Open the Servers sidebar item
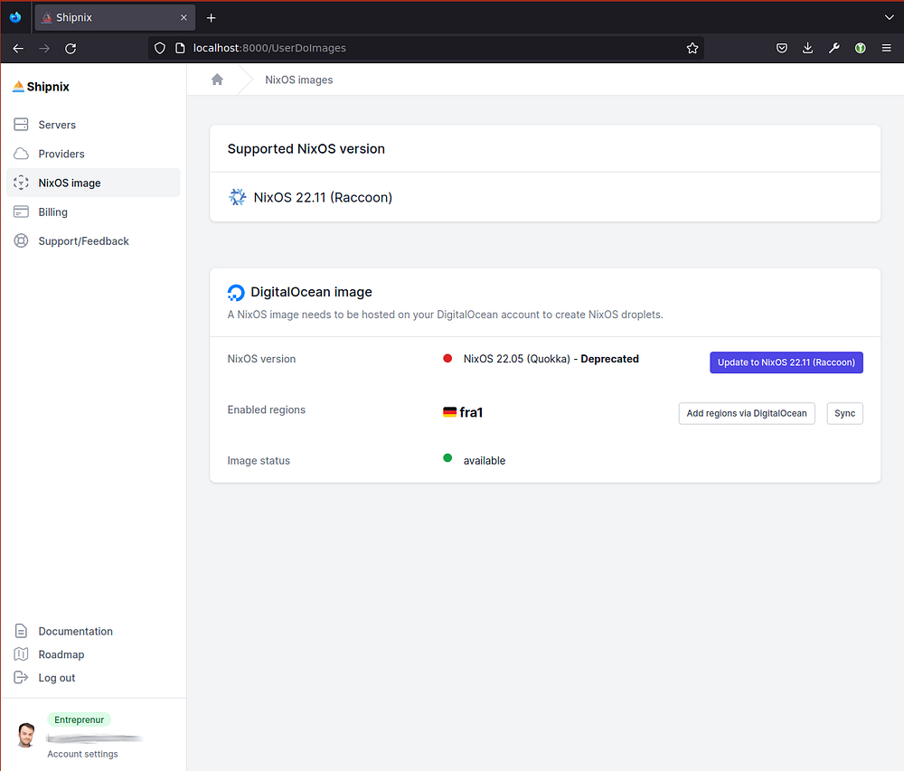The height and width of the screenshot is (771, 904). 93,125
